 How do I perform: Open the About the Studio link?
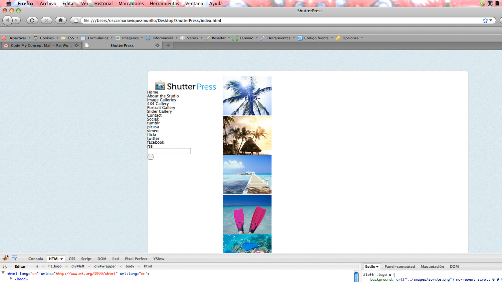(x=163, y=96)
